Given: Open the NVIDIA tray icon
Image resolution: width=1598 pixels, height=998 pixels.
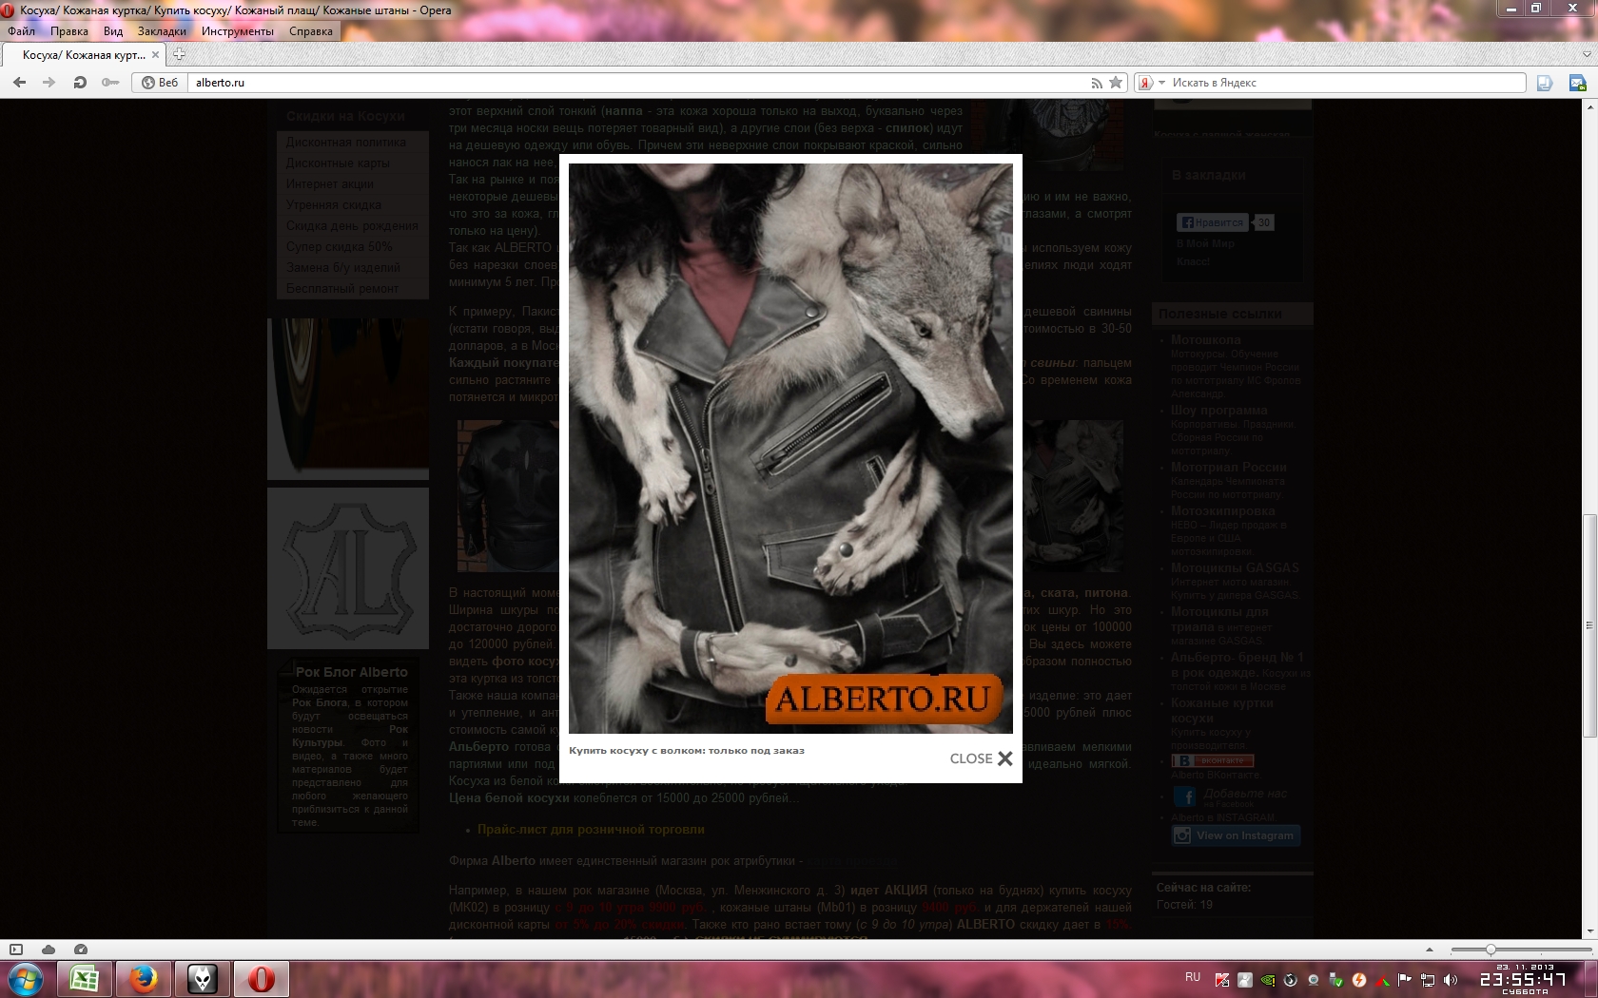Looking at the screenshot, I should (1268, 980).
